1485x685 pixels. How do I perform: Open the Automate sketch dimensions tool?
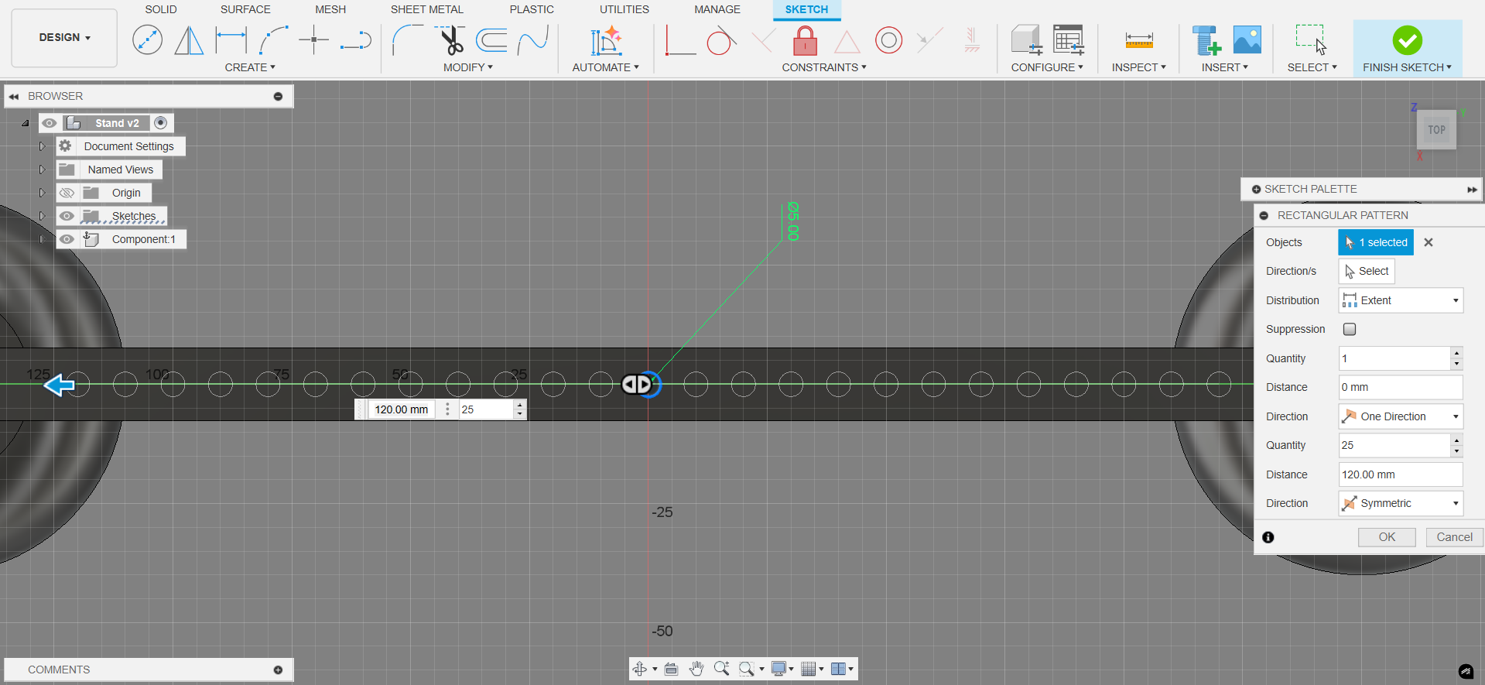click(606, 40)
